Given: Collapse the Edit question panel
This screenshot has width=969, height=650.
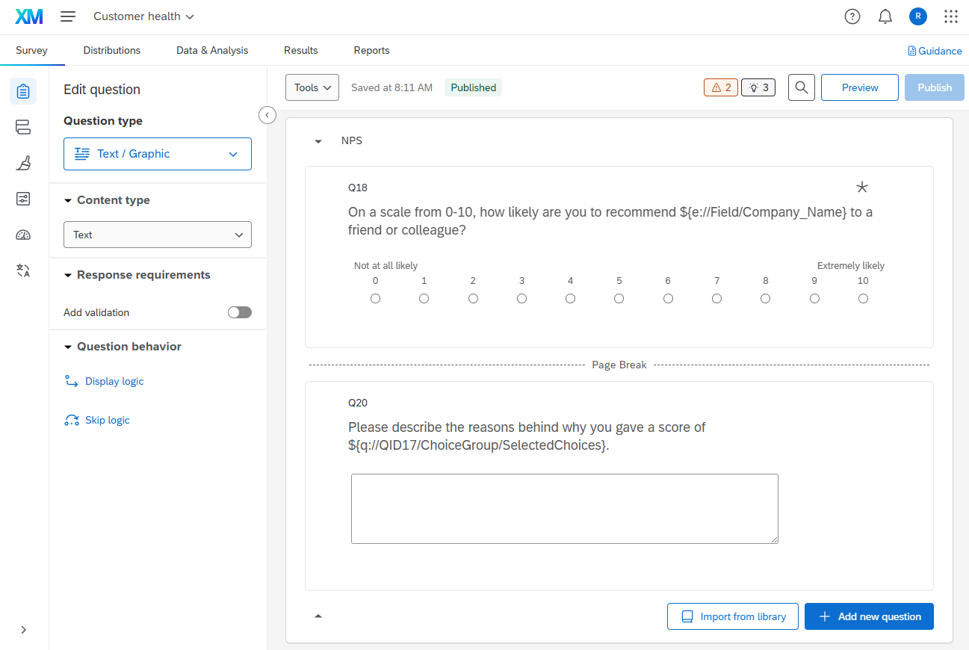Looking at the screenshot, I should coord(267,114).
